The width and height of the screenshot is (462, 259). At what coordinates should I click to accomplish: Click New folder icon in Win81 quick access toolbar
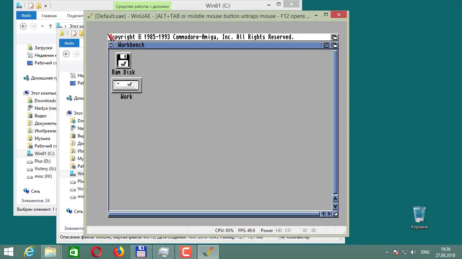point(39,6)
